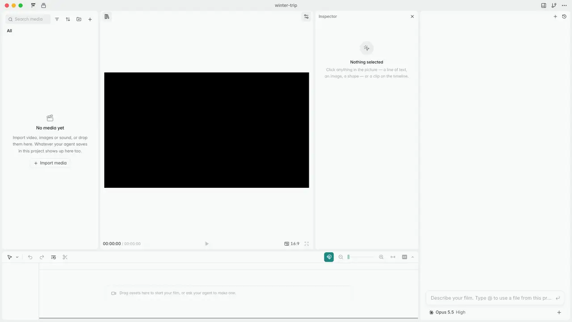Image resolution: width=572 pixels, height=322 pixels.
Task: Click the library books icon above the preview
Action: click(107, 17)
